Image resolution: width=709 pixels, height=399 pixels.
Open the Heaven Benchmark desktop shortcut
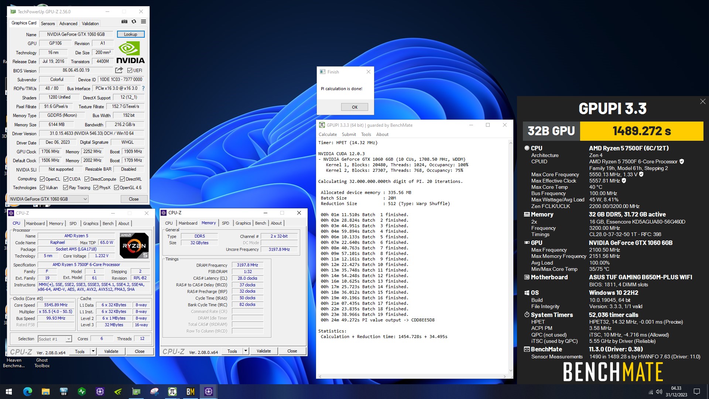pos(14,363)
